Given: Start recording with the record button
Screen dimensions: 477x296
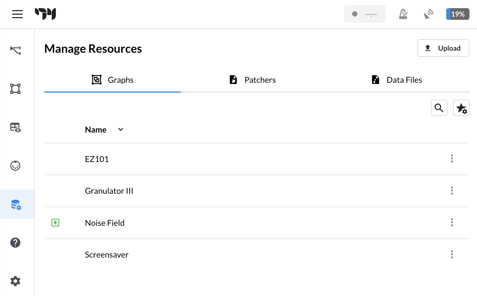Looking at the screenshot, I should [x=365, y=14].
